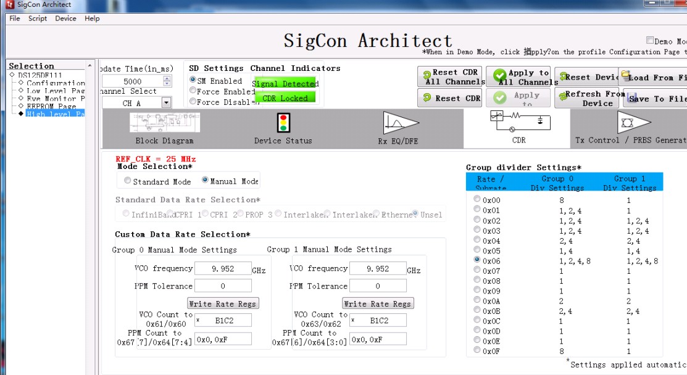Open the File menu
The width and height of the screenshot is (687, 375).
pos(14,19)
